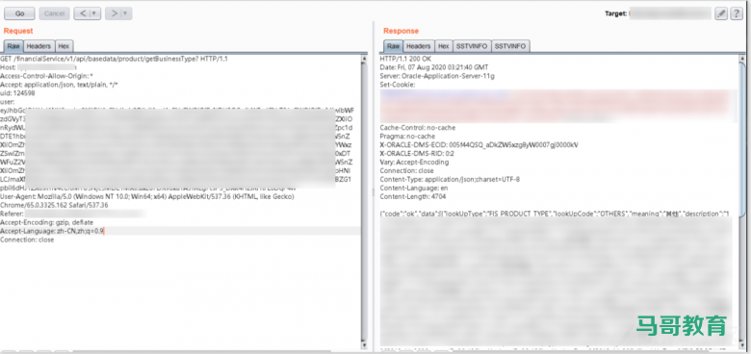Click the X-ORACLE-DMS-RID: 0:2 line
The height and width of the screenshot is (354, 751).
point(417,154)
